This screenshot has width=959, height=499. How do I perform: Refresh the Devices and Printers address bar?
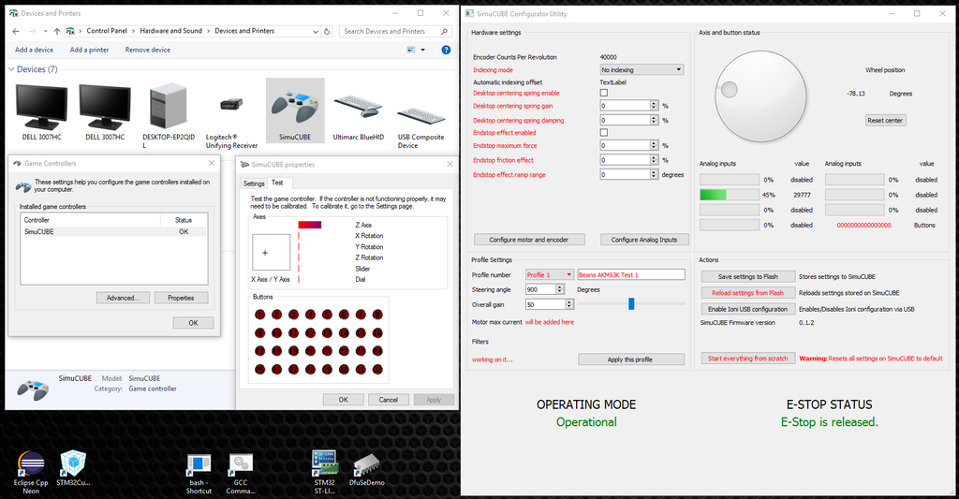tap(327, 31)
